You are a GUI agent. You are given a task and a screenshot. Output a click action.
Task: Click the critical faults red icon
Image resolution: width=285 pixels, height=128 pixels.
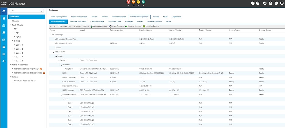128,2
